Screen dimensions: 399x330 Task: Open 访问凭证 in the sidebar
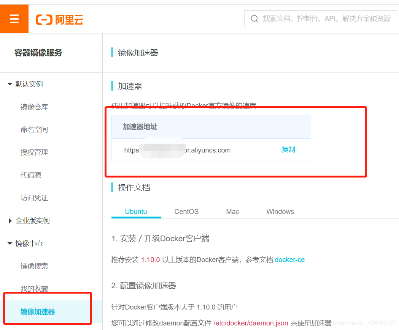tap(34, 198)
